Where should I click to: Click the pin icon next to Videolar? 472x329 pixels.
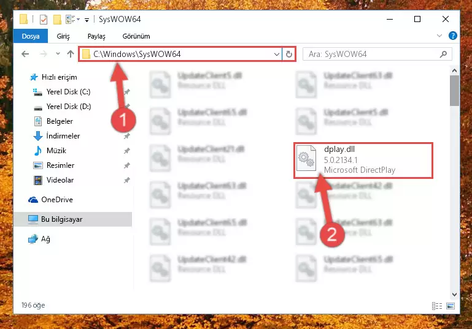coord(126,180)
